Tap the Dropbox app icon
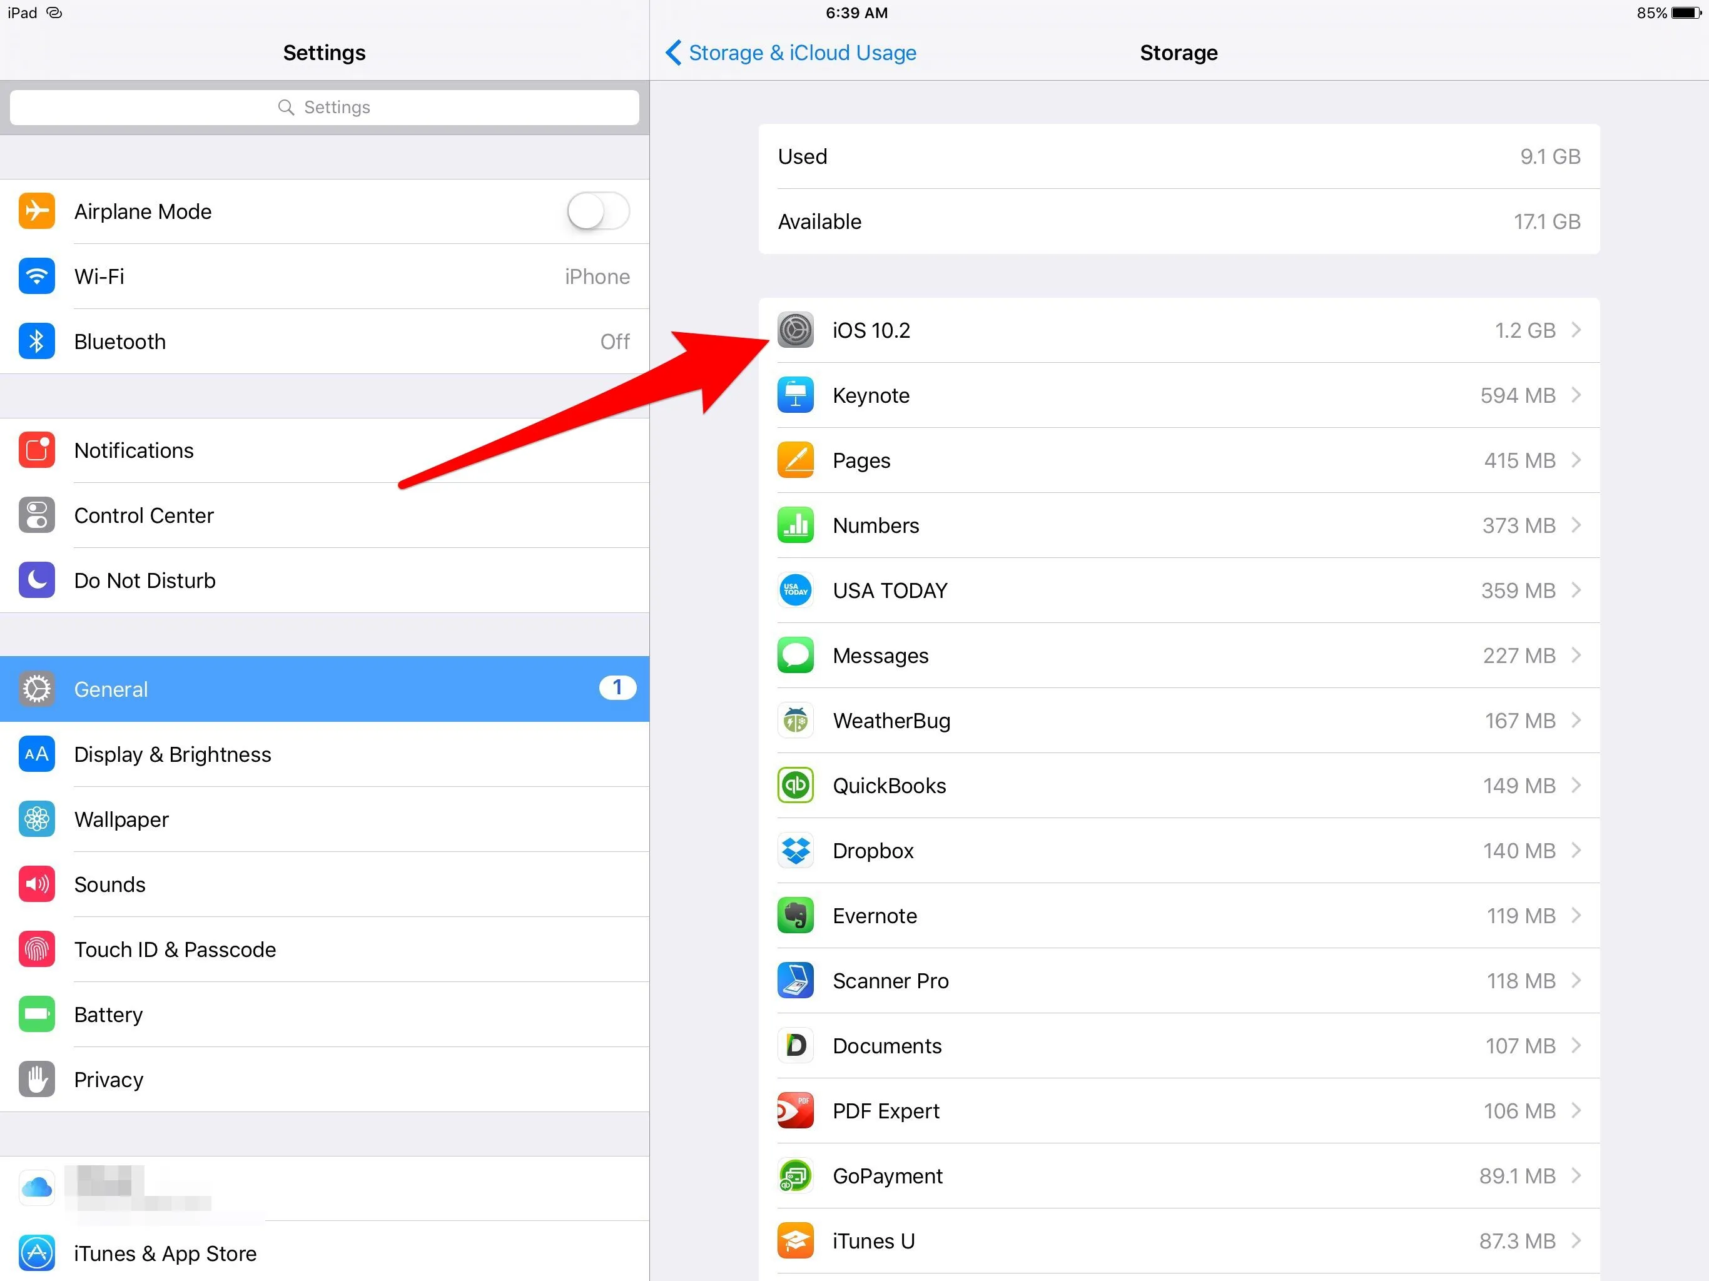Screen dimensions: 1709x1281 pyautogui.click(x=795, y=851)
